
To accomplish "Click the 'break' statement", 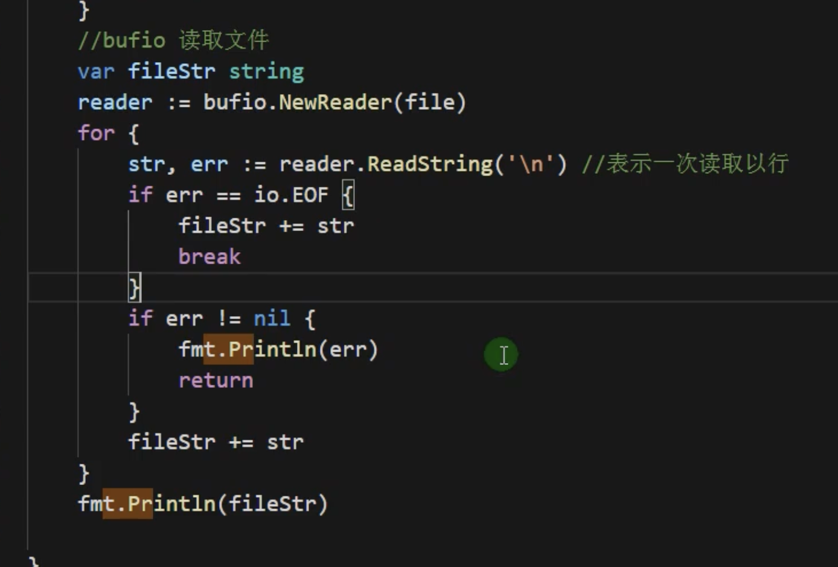I will coord(209,257).
